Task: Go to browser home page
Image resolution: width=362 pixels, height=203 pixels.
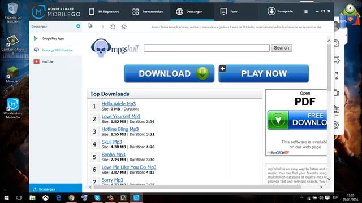Action: coord(124,27)
